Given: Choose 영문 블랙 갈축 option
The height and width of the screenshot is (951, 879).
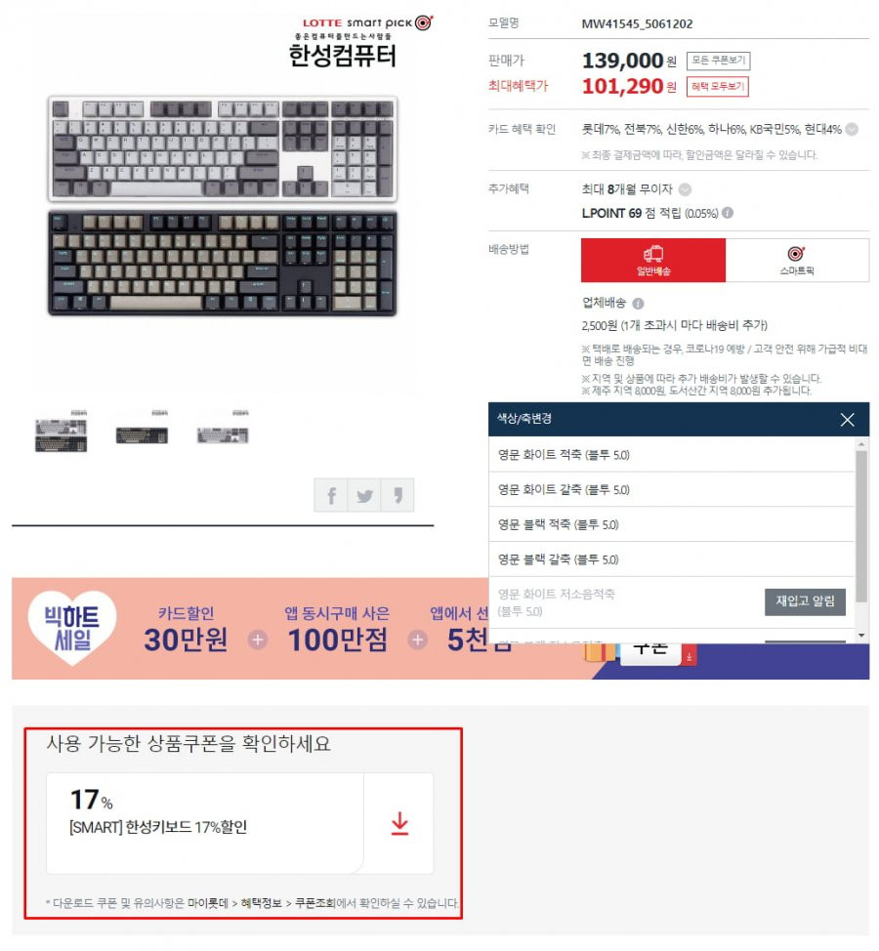Looking at the screenshot, I should click(671, 559).
